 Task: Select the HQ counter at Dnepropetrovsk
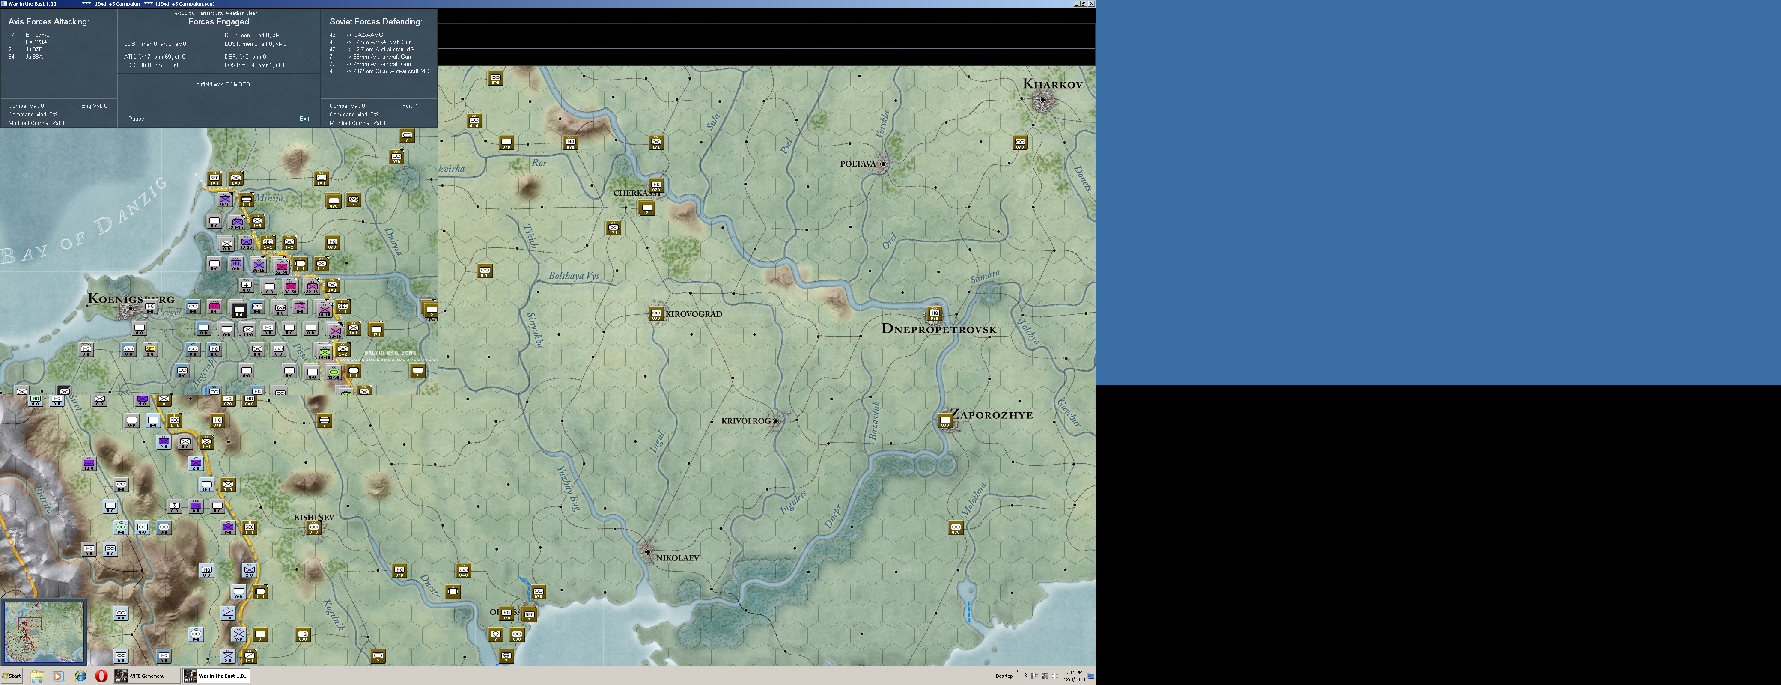point(935,315)
